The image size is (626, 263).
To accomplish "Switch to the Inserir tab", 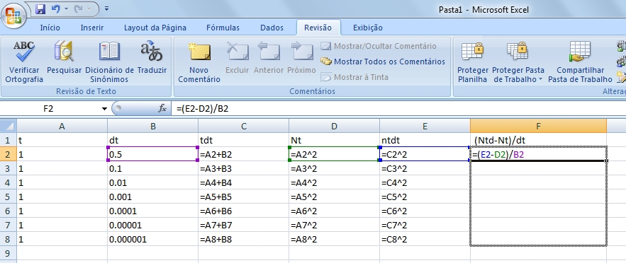I will tap(92, 28).
